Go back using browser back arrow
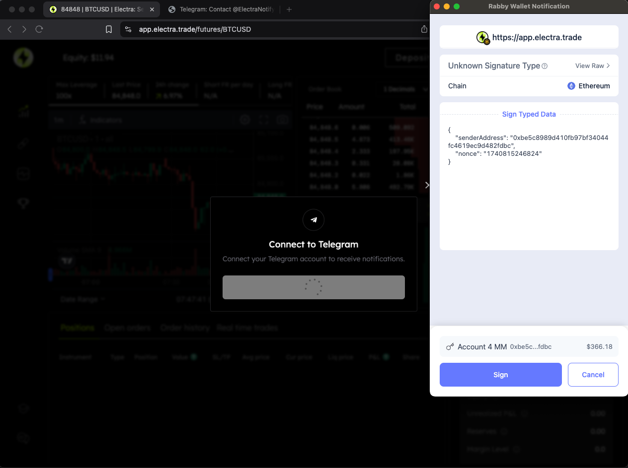 (9, 29)
